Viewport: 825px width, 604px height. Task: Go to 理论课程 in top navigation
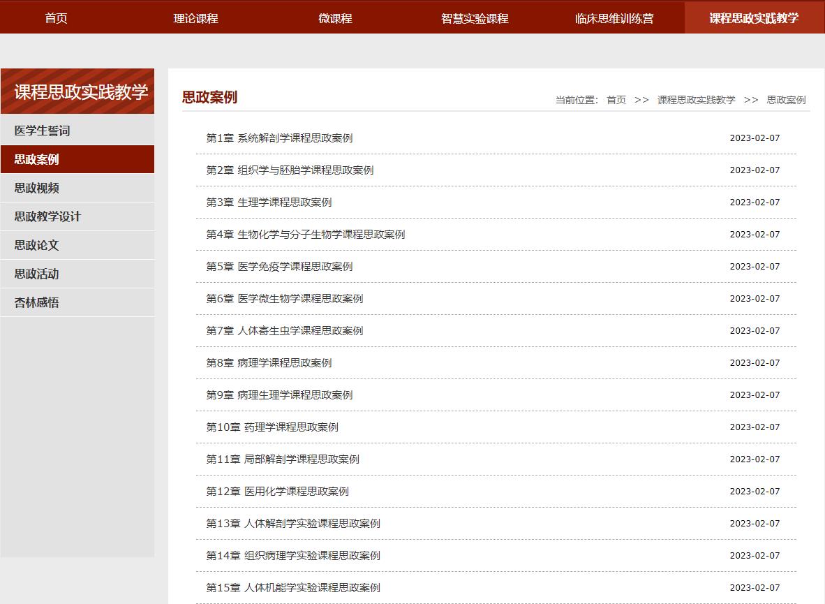[x=195, y=18]
